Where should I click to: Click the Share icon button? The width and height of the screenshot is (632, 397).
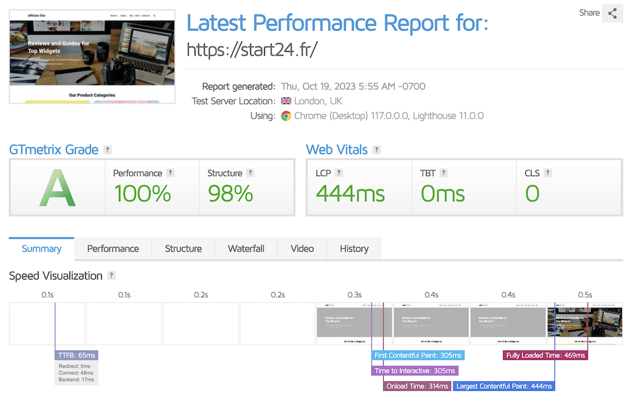(612, 13)
